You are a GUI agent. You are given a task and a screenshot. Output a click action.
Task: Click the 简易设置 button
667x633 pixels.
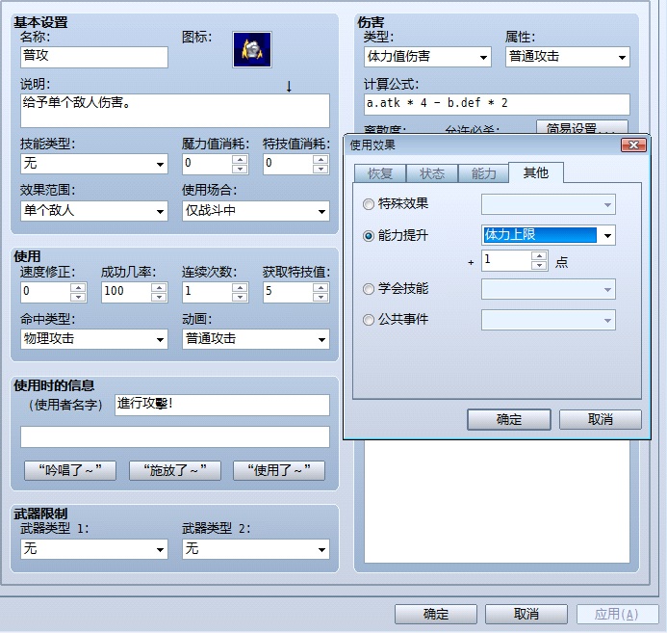[x=582, y=127]
